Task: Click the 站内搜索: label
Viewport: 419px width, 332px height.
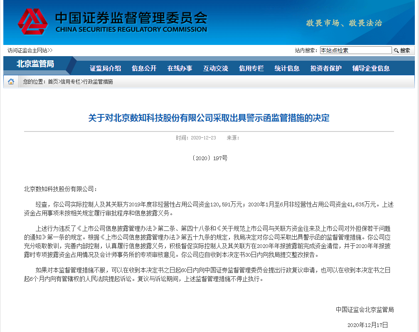Action: (x=306, y=50)
